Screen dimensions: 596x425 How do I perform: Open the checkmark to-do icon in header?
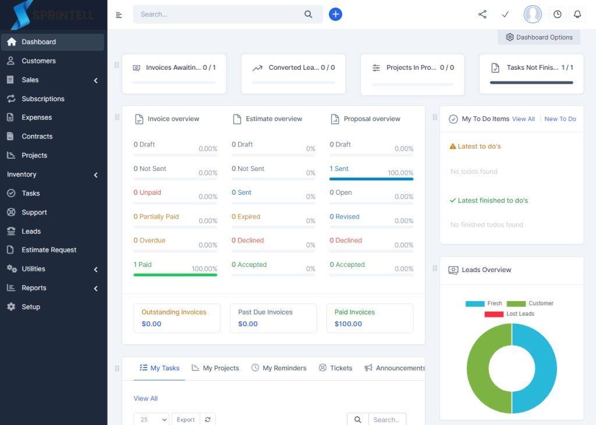click(x=505, y=15)
